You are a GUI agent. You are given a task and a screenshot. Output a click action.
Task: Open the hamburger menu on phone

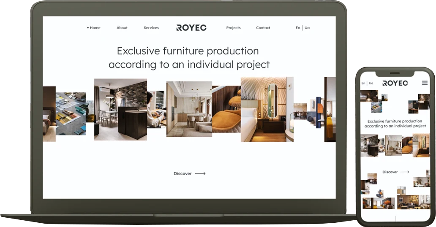pos(425,83)
